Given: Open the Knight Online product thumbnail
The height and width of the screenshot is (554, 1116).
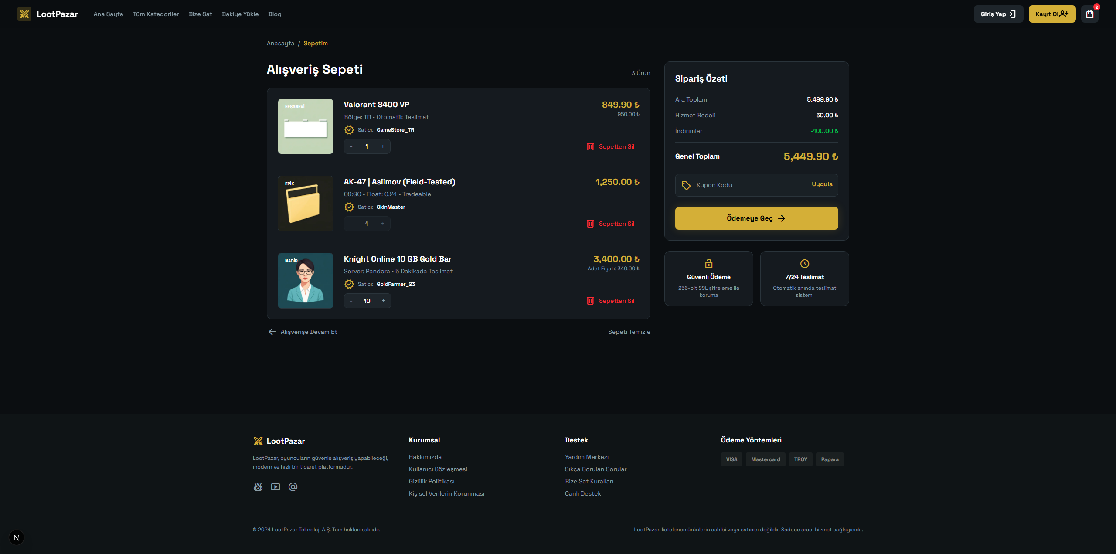Looking at the screenshot, I should (x=305, y=281).
